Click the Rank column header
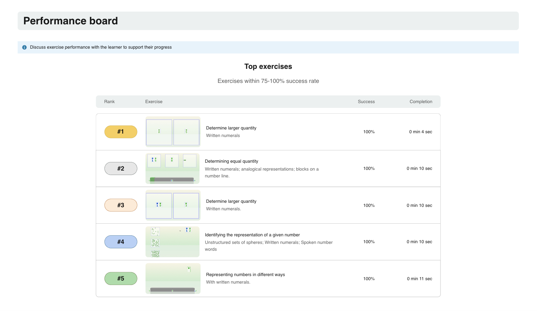Screen dimensions: 537x311 click(110, 102)
